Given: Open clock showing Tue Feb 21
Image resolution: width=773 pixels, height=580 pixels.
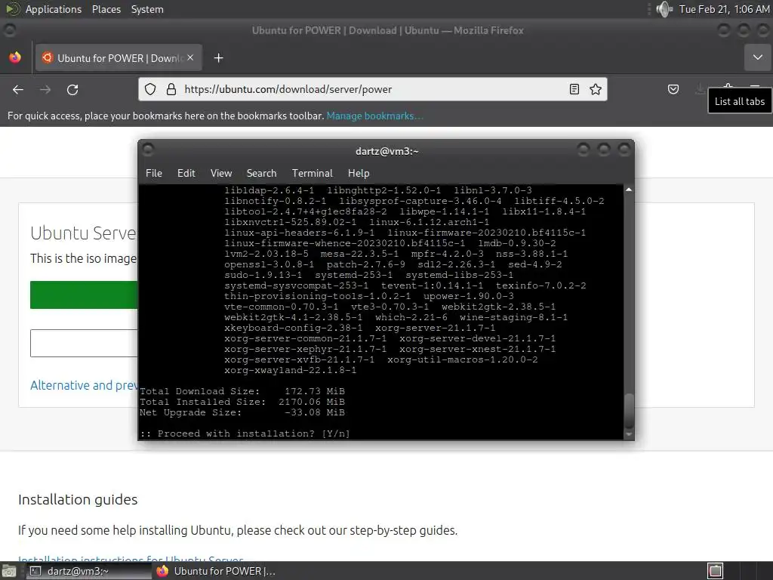Looking at the screenshot, I should click(x=724, y=9).
